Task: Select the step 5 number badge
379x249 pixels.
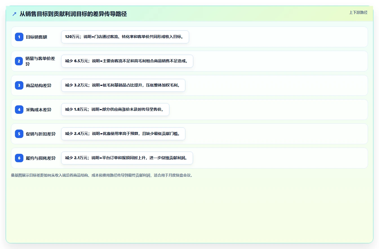Action: pos(19,134)
